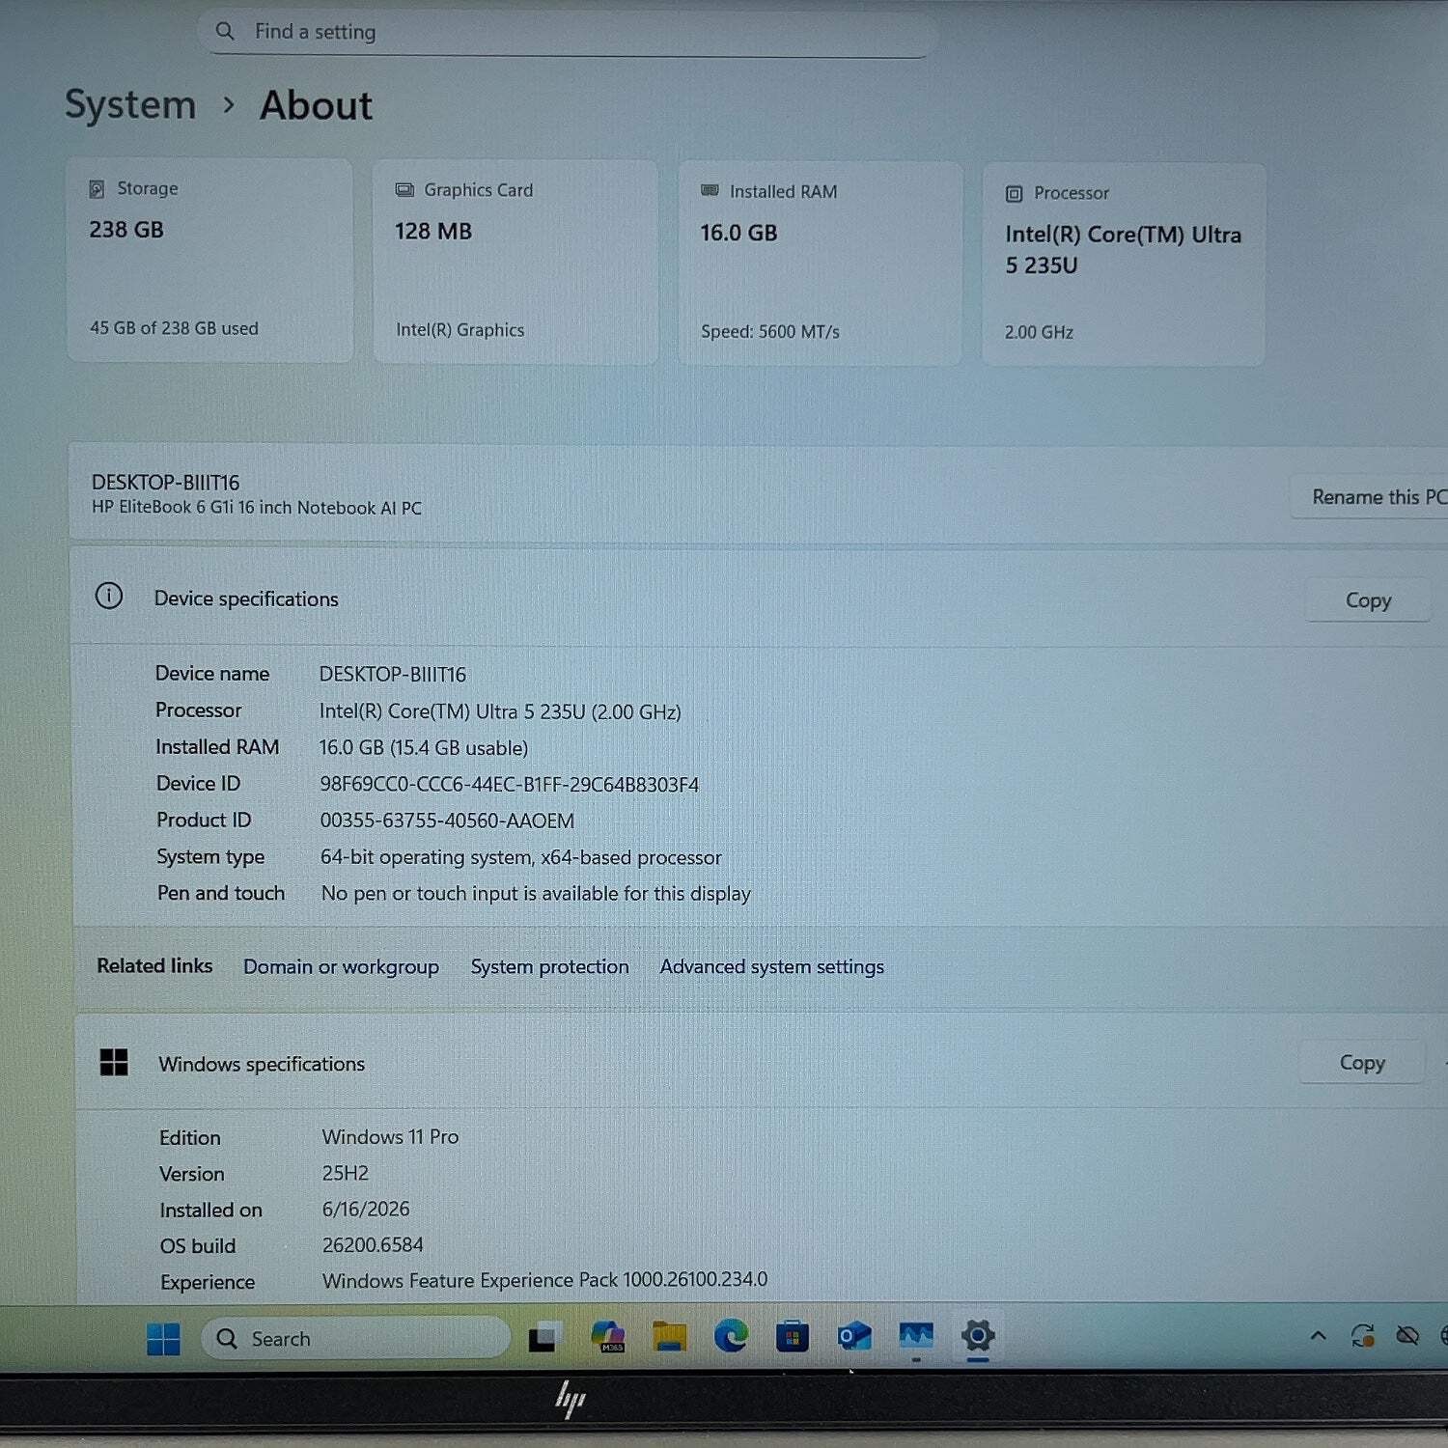Click the Find a setting search box
The height and width of the screenshot is (1448, 1448).
pos(566,32)
